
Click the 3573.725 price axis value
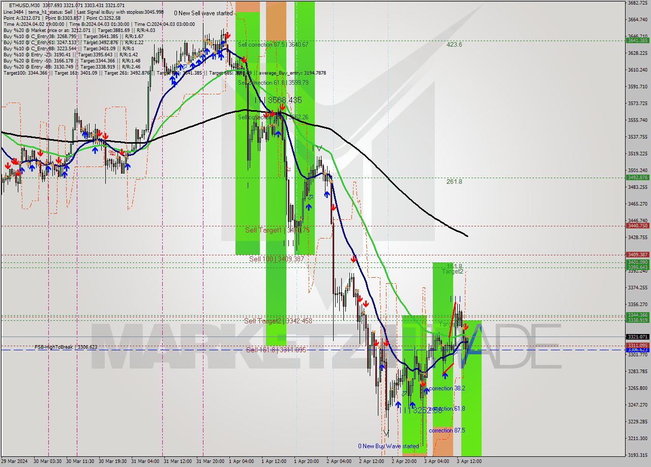click(637, 104)
